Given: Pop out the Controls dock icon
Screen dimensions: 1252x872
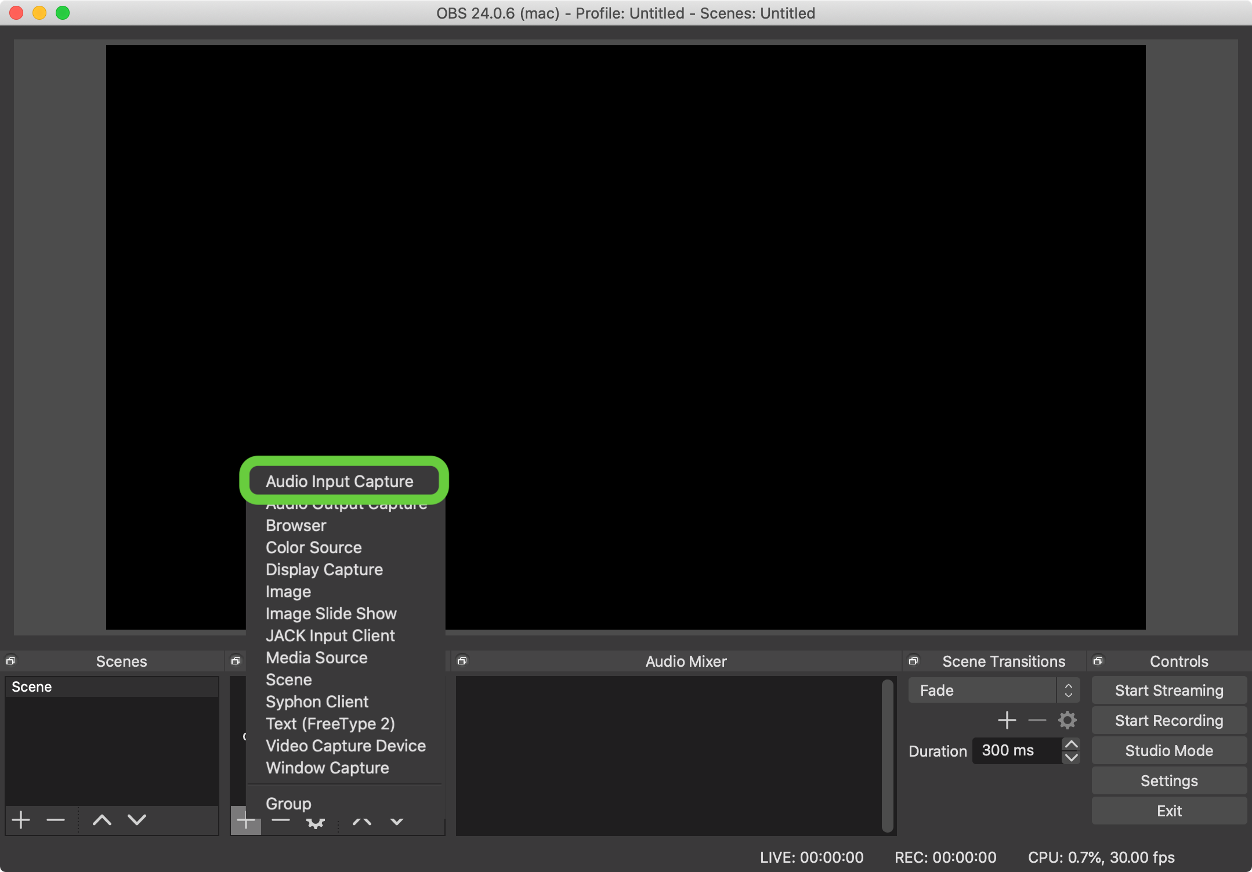Looking at the screenshot, I should (x=1098, y=661).
